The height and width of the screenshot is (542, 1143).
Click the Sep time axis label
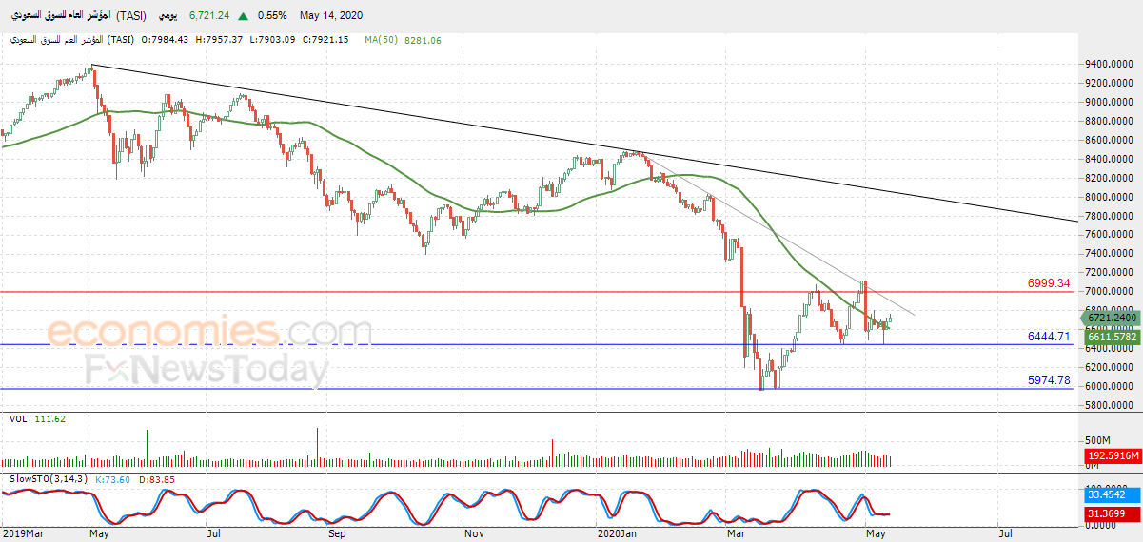pyautogui.click(x=335, y=534)
